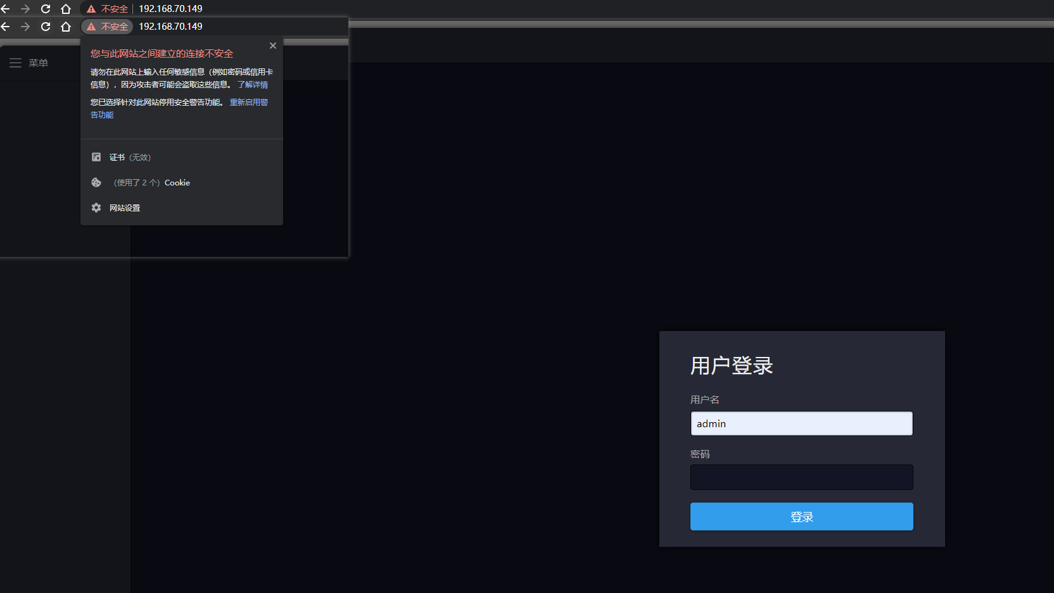Click the 192.168.70.149 address in the second bar

point(170,27)
